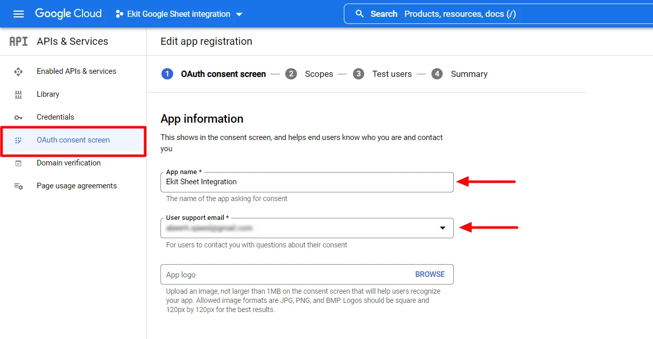Click step 1 OAuth consent screen circle
653x339 pixels.
click(x=168, y=74)
